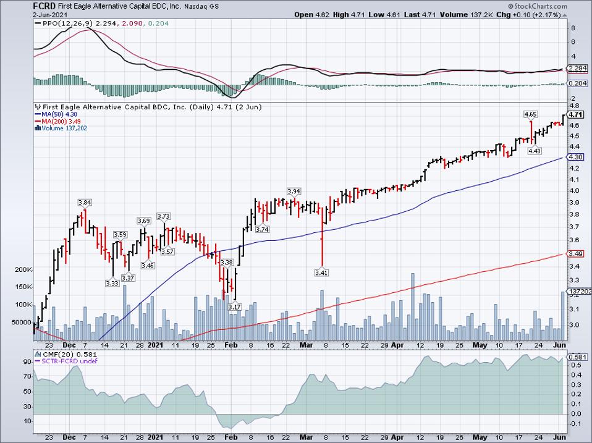The image size is (592, 443).
Task: Click the boxed 4.71 last-price tag on right axis
Action: point(576,115)
